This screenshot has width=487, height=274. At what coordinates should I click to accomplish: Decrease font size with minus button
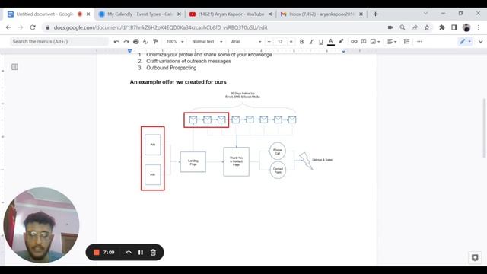coord(269,42)
